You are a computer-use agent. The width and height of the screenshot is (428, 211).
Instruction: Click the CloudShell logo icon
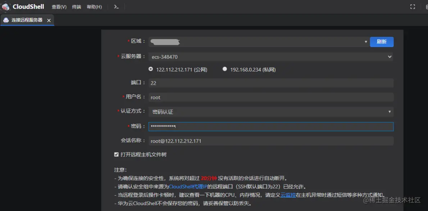(x=5, y=7)
